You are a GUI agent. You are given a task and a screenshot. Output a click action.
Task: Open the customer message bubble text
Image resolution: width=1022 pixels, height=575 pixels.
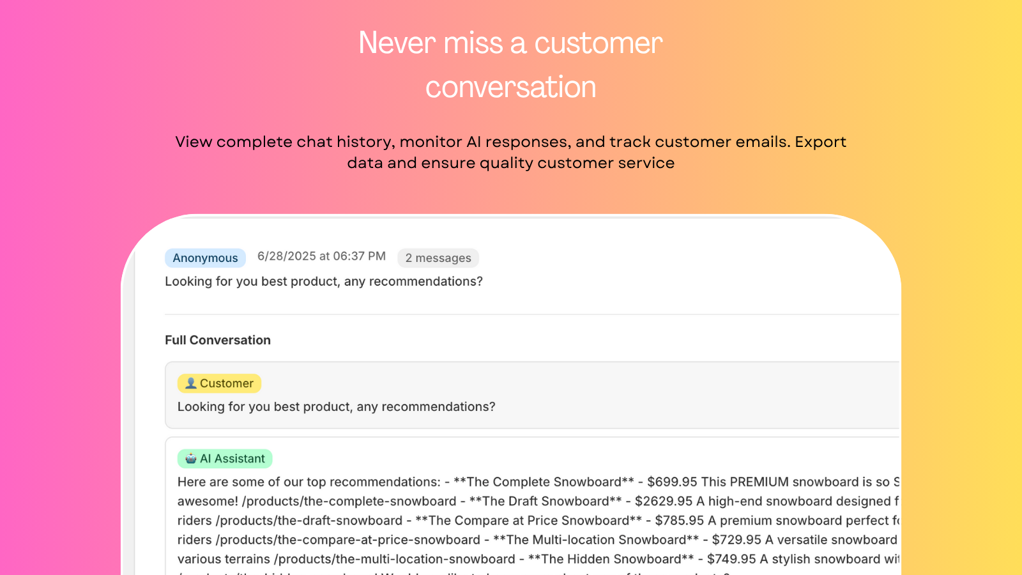coord(337,407)
